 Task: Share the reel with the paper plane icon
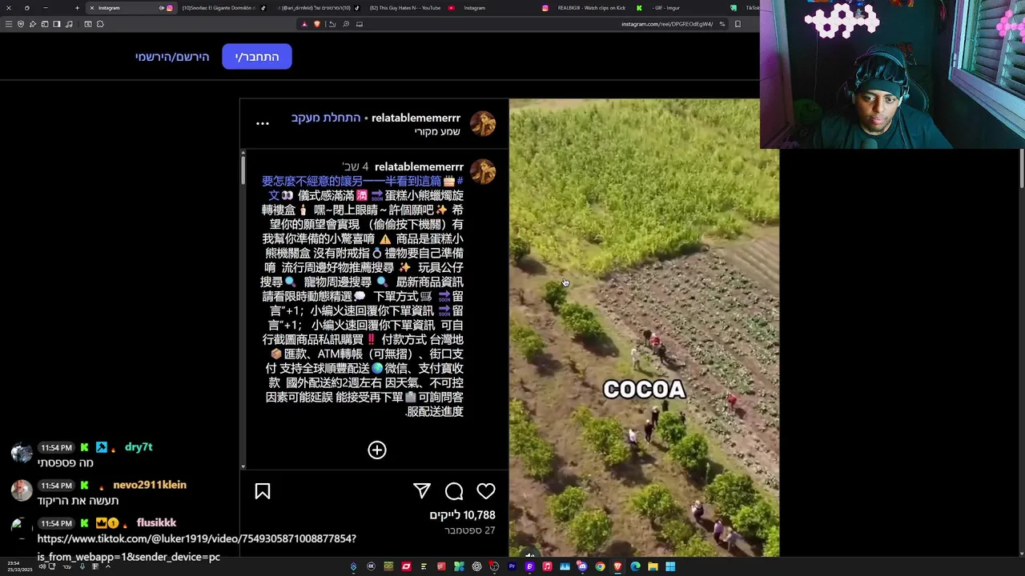422,491
